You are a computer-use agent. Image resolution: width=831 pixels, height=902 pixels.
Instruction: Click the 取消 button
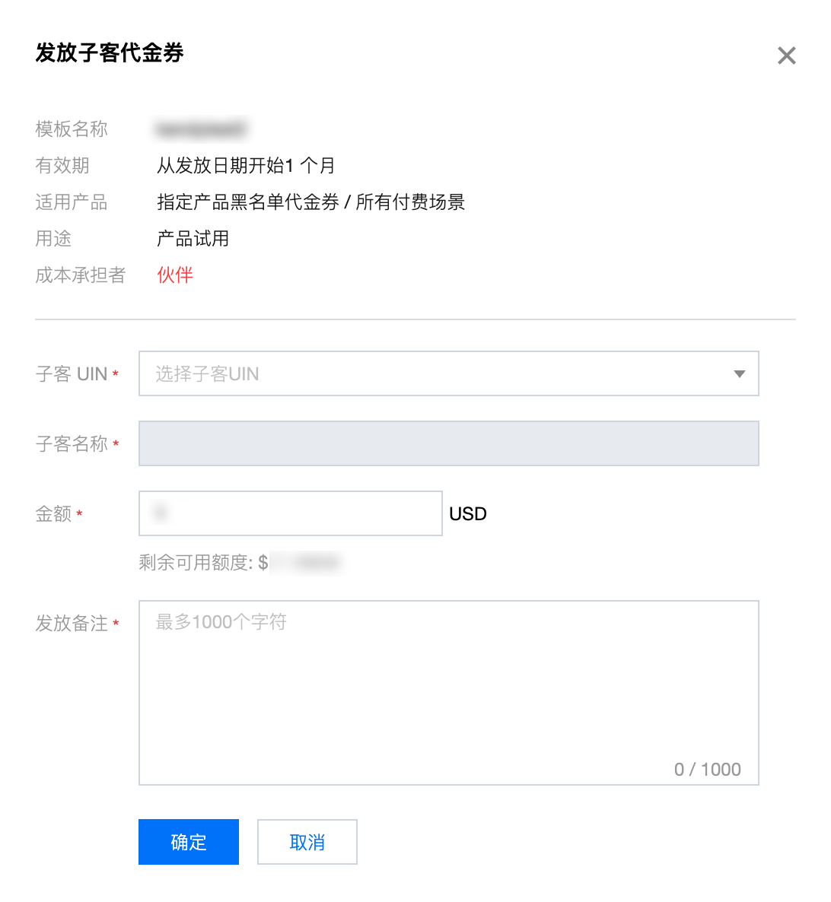(x=307, y=842)
